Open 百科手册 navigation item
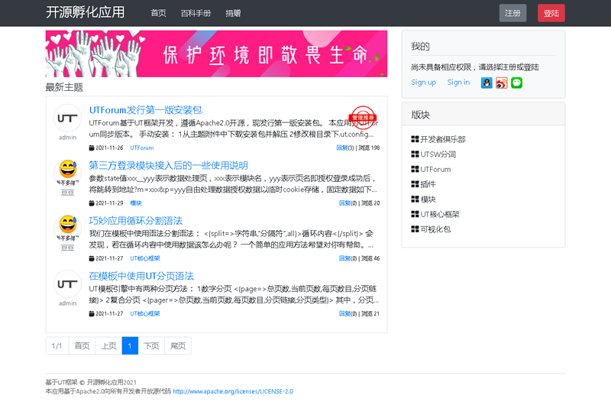Screen dimensions: 611x415 click(196, 13)
